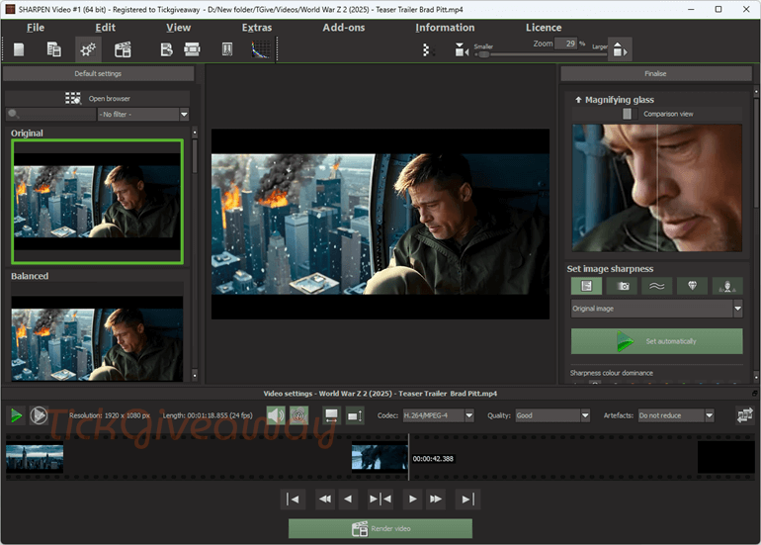This screenshot has width=761, height=545.
Task: Open the Artefacts Do not reduce dropdown
Action: [x=676, y=415]
